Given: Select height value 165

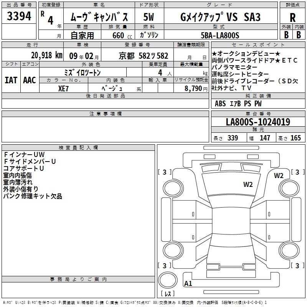Looking at the screenshot, I should pos(295,138).
